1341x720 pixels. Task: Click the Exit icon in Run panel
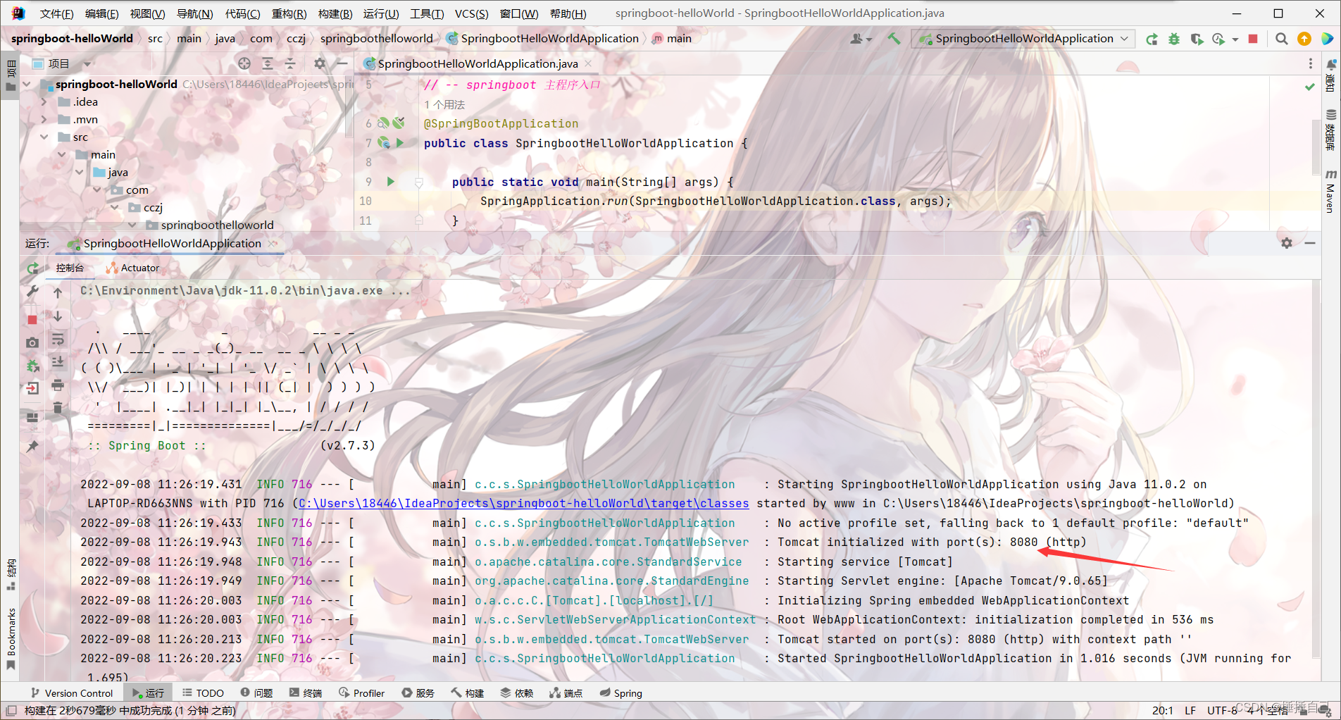click(x=32, y=388)
